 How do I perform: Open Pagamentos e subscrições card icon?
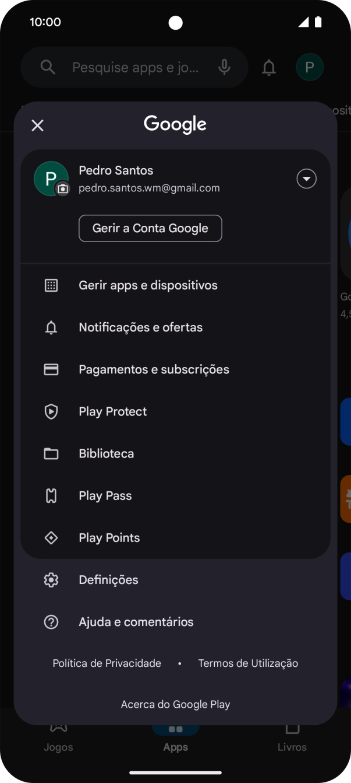[x=51, y=369]
